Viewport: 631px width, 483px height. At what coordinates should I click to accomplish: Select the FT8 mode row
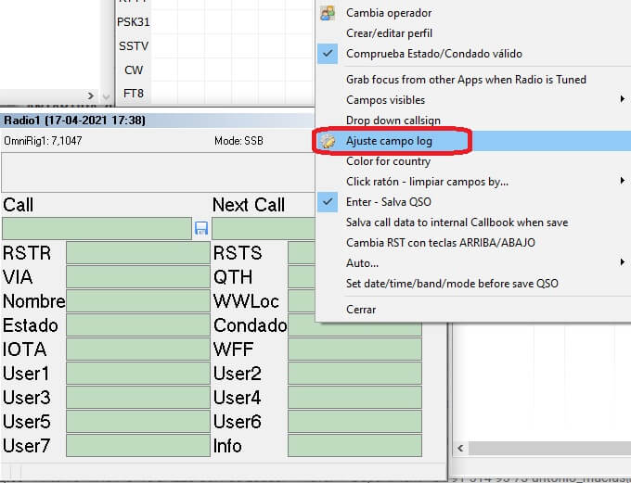pos(134,93)
